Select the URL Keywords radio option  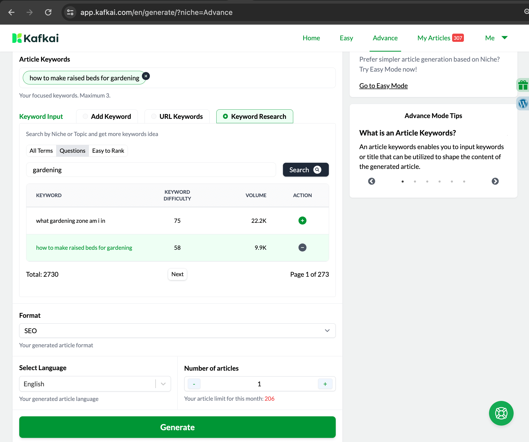click(x=154, y=116)
